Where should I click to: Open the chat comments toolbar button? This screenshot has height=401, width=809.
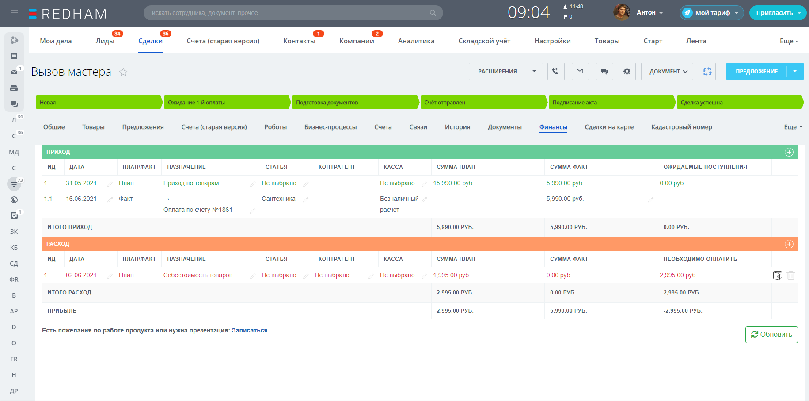[x=604, y=71]
